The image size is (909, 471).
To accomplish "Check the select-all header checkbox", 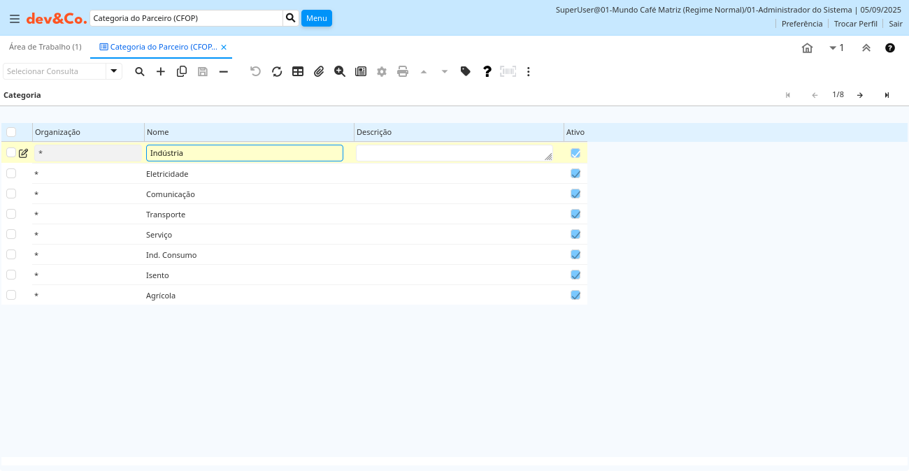I will (x=11, y=132).
